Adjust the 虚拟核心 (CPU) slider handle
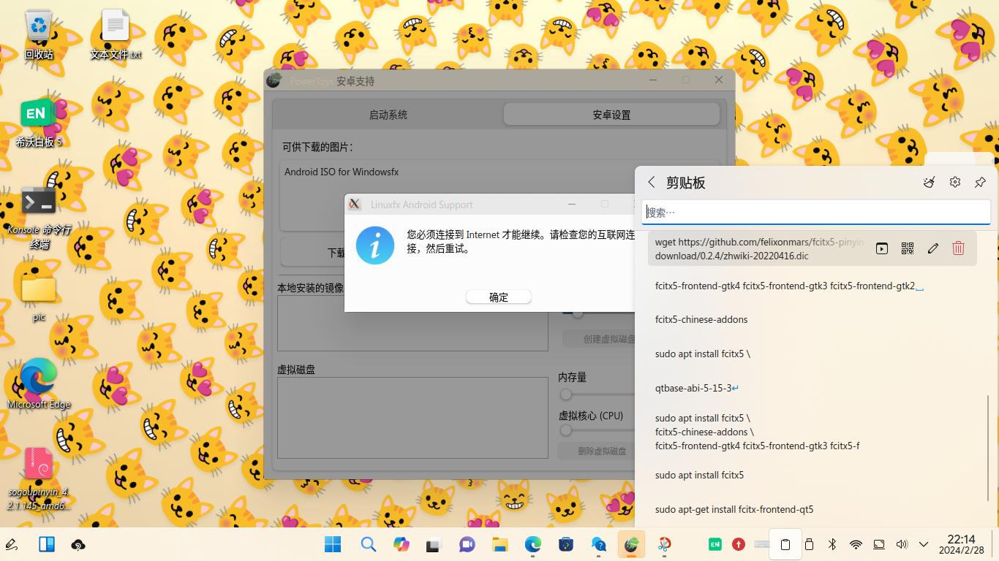The height and width of the screenshot is (561, 999). coord(565,430)
